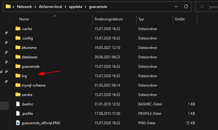This screenshot has height=130, width=218.
Task: Click the .profile file name
Action: point(27,114)
